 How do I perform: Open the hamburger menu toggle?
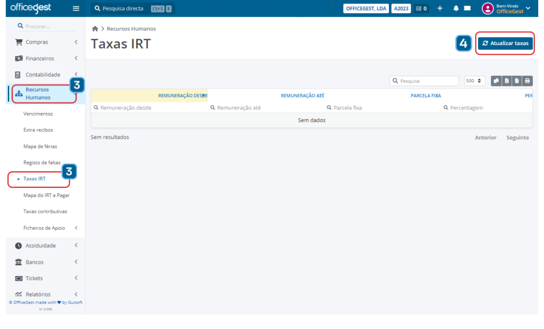coord(76,8)
